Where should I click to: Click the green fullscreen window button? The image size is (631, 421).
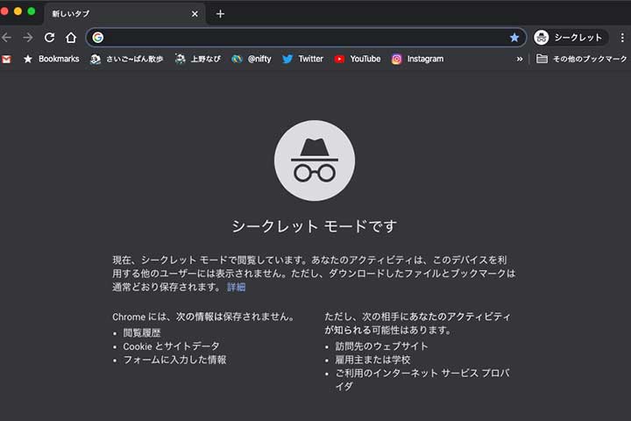click(31, 11)
